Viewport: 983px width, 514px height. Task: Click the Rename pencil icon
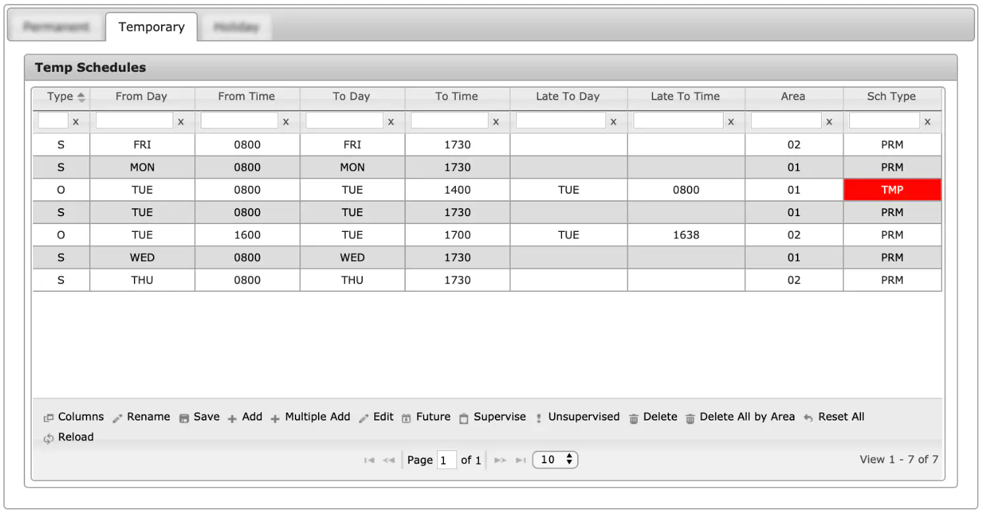pos(117,418)
